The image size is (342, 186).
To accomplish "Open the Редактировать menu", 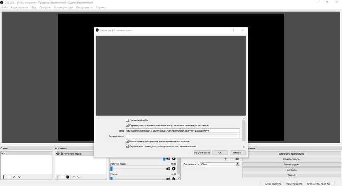I will coord(19,7).
